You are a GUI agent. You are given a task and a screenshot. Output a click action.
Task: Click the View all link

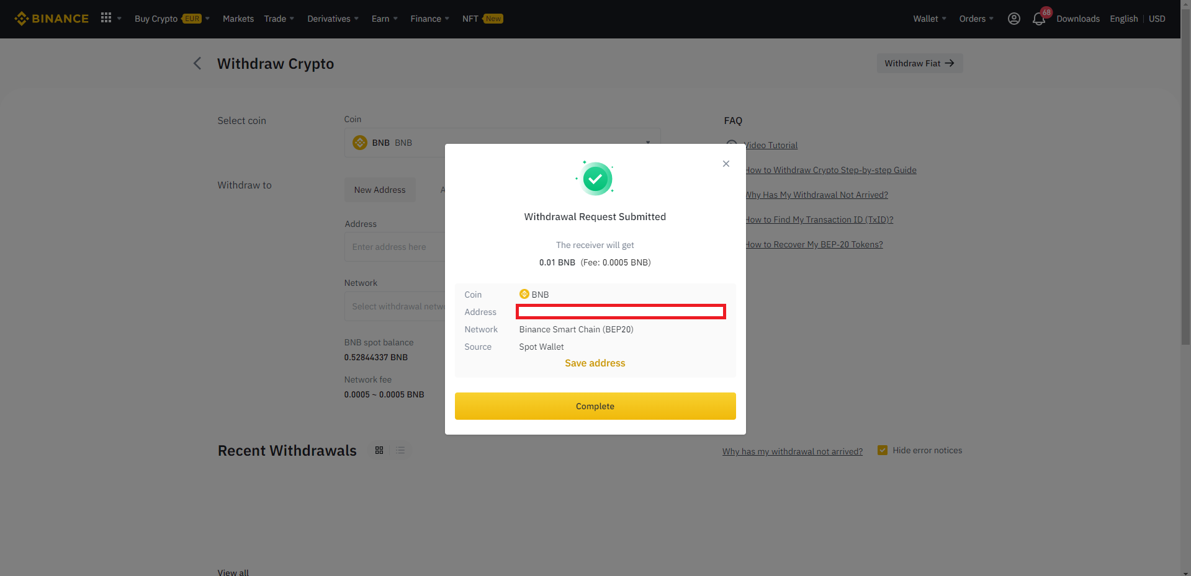(x=233, y=572)
